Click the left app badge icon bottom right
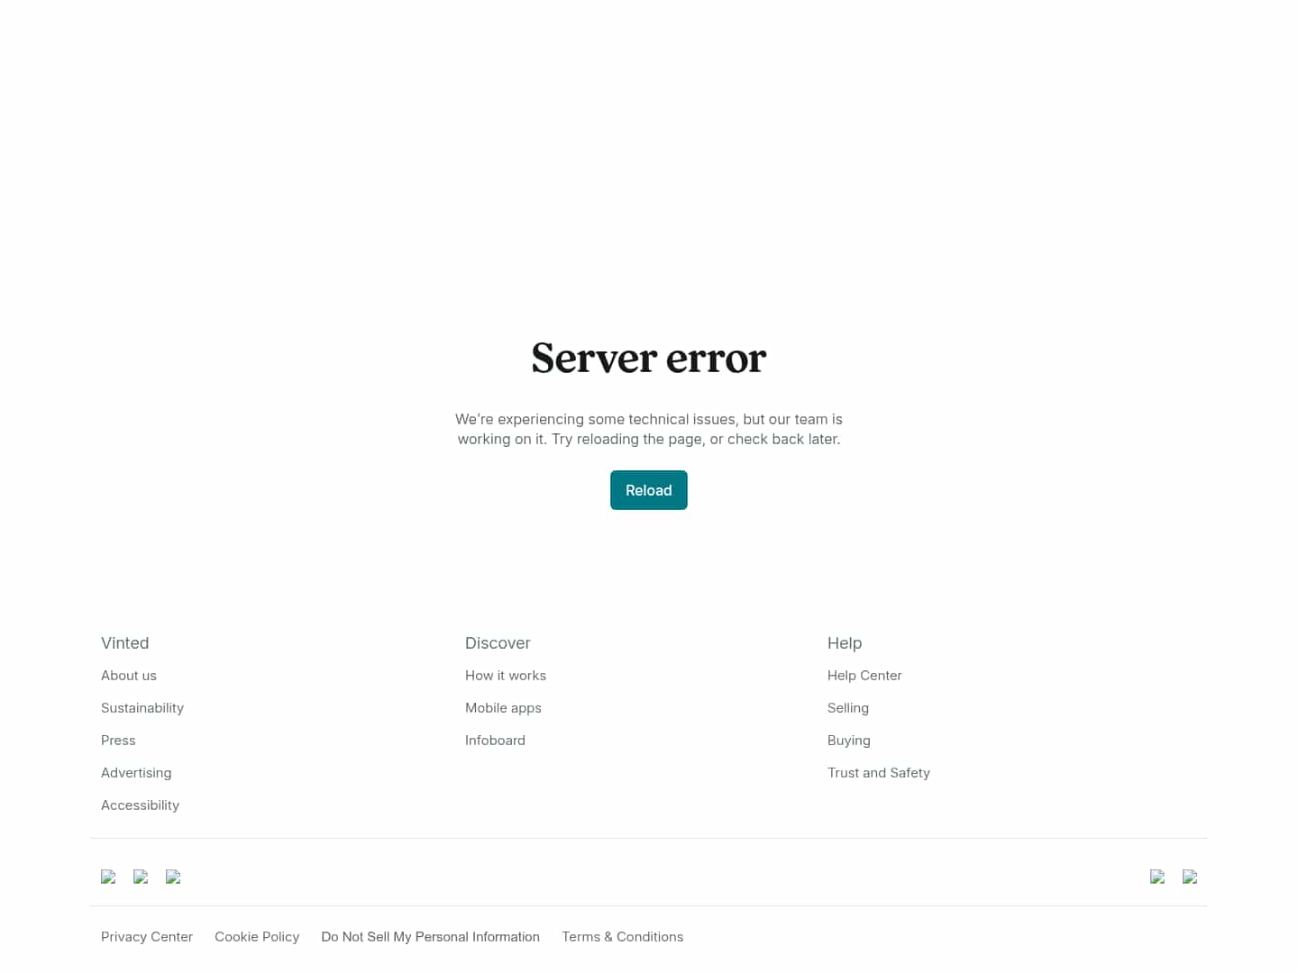Screen dimensions: 1298x973 click(1157, 877)
